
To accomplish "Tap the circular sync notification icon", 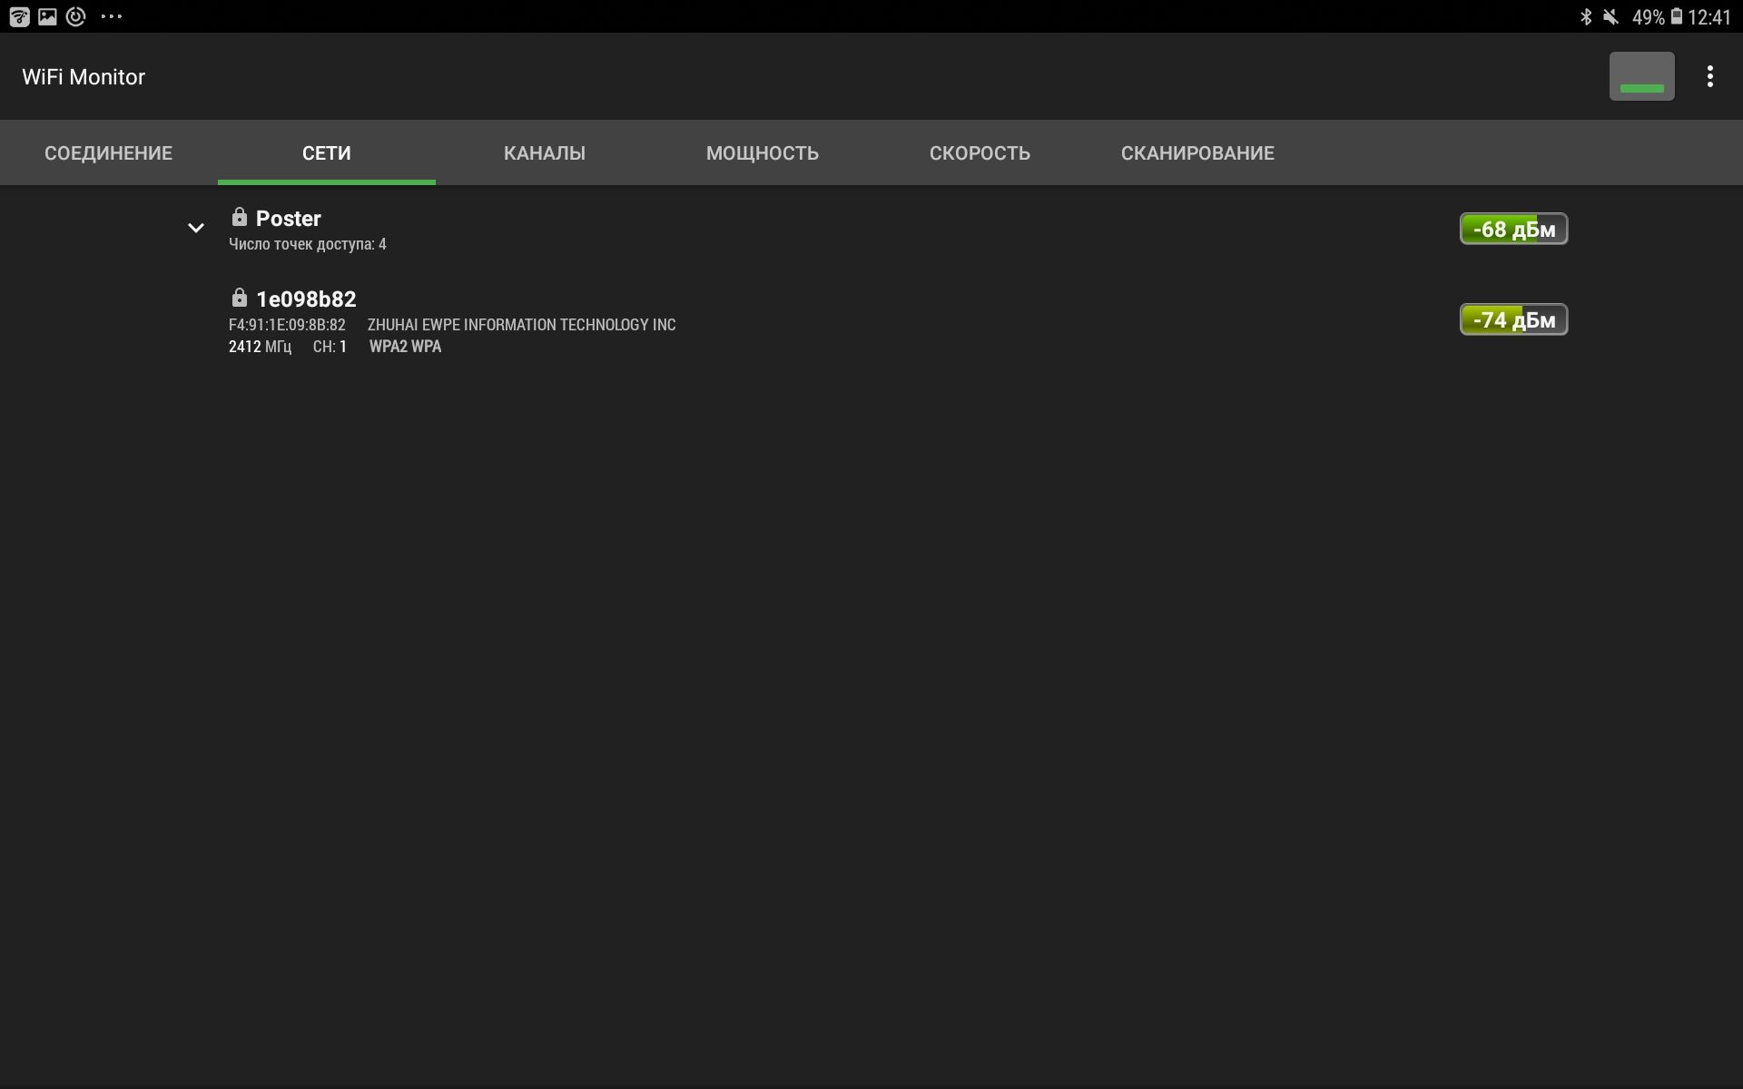I will 76,16.
